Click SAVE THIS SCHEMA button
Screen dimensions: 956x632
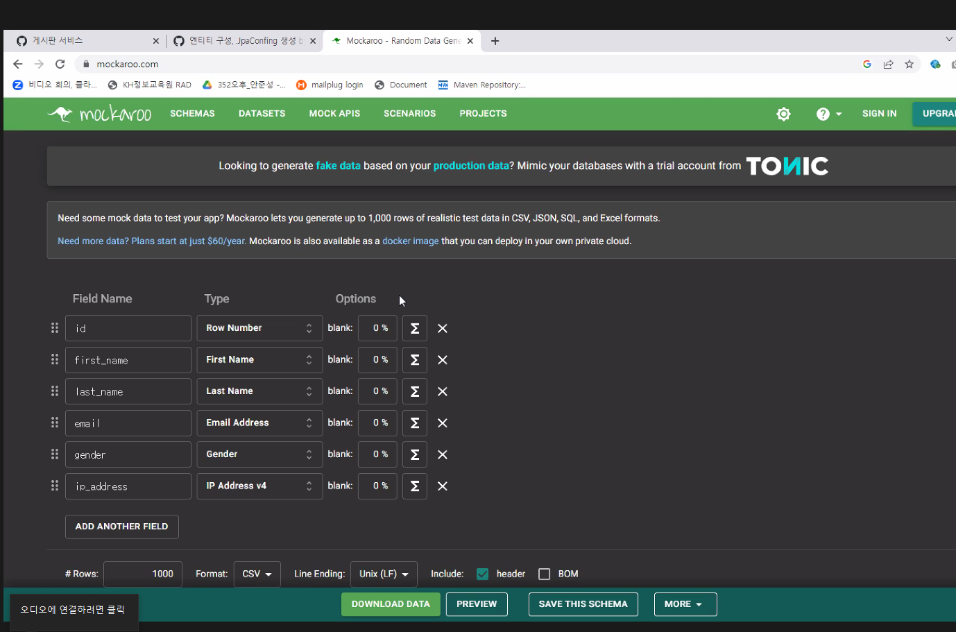pyautogui.click(x=583, y=604)
